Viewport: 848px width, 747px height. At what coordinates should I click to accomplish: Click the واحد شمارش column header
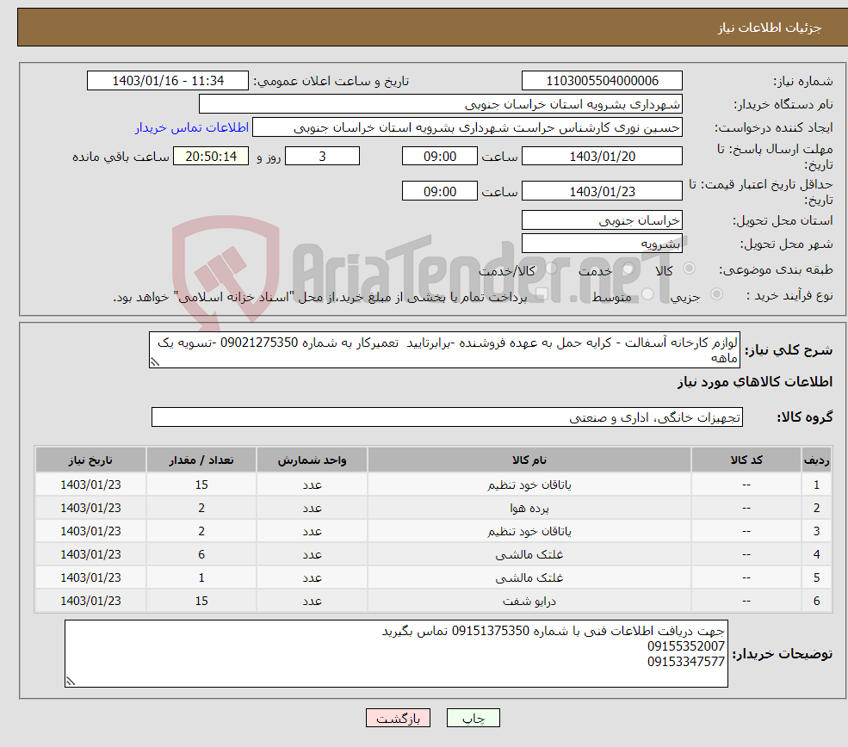point(312,460)
